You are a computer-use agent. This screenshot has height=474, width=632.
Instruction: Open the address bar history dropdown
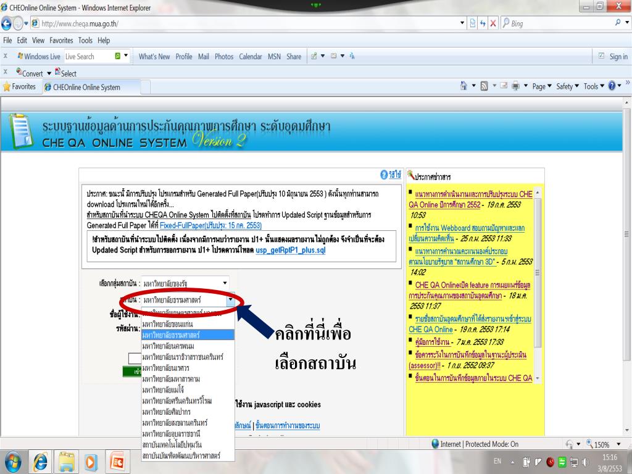[x=462, y=23]
